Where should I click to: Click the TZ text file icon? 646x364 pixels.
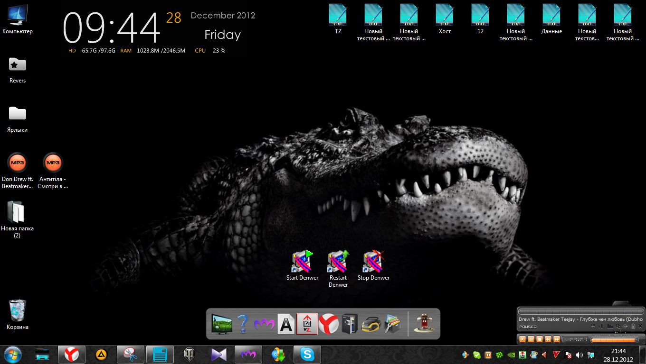(x=338, y=15)
